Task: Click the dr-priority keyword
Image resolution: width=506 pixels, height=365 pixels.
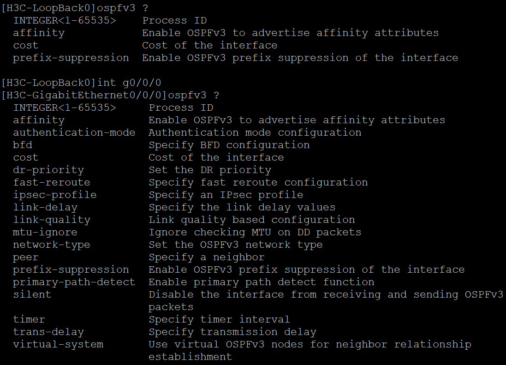Action: (x=48, y=170)
